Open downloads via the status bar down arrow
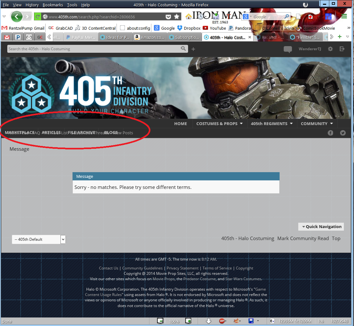354x326 pixels. coord(209,321)
